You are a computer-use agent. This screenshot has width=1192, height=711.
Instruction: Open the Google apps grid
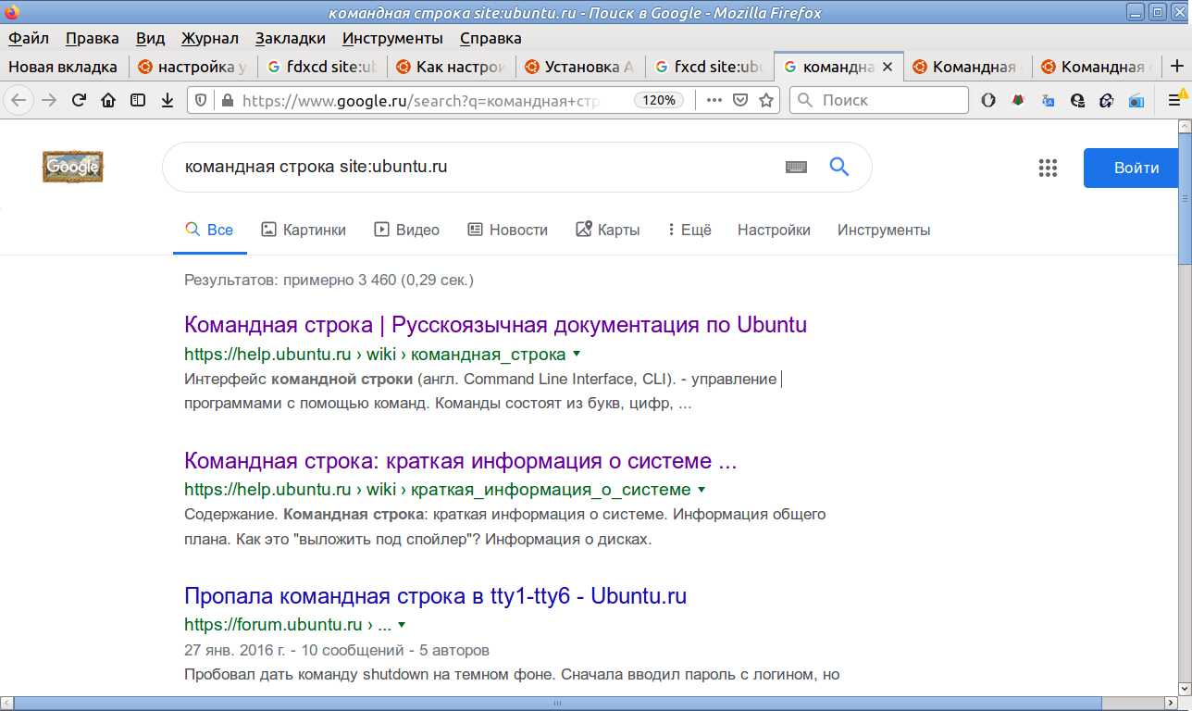point(1048,168)
